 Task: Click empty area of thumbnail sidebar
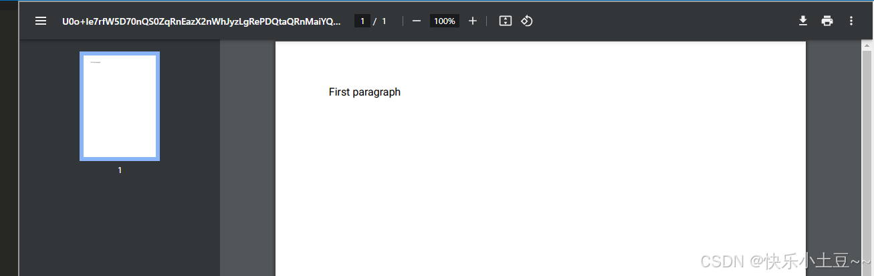click(120, 227)
